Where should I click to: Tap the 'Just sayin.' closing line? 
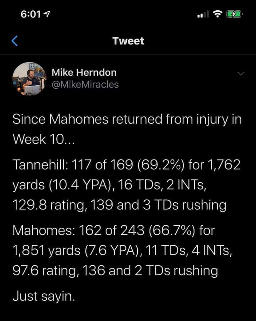point(44,296)
